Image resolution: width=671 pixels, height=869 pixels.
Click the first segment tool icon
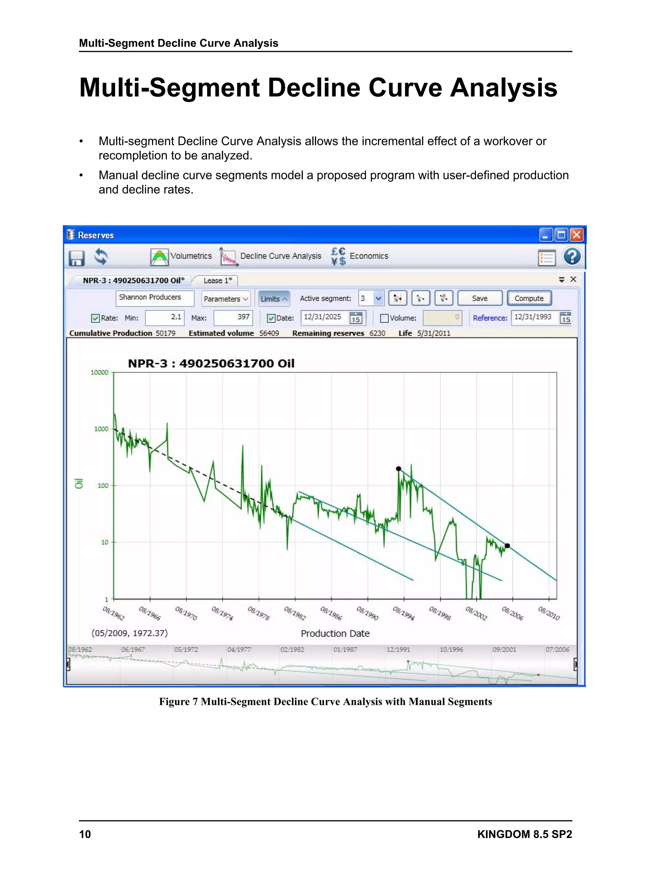point(397,298)
